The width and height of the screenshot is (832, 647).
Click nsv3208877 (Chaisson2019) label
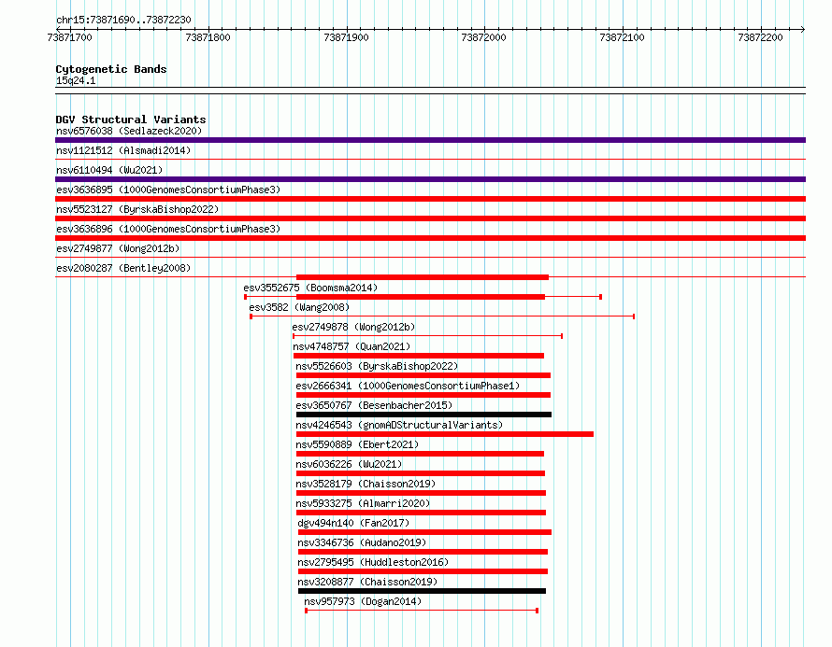[x=367, y=582]
